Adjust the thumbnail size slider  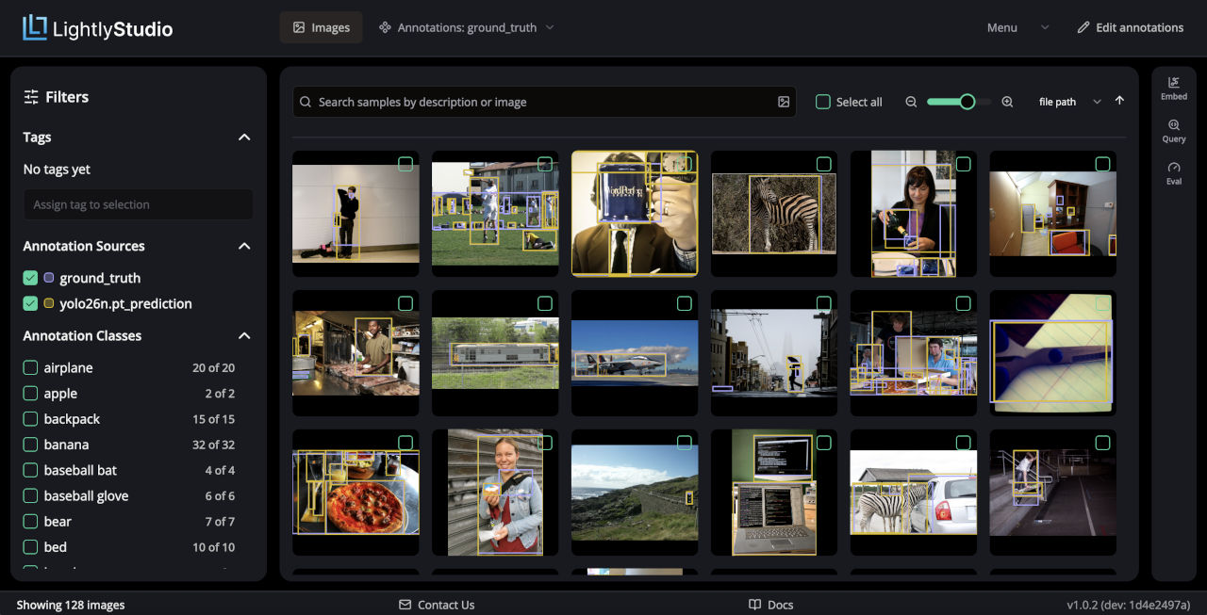pyautogui.click(x=959, y=102)
